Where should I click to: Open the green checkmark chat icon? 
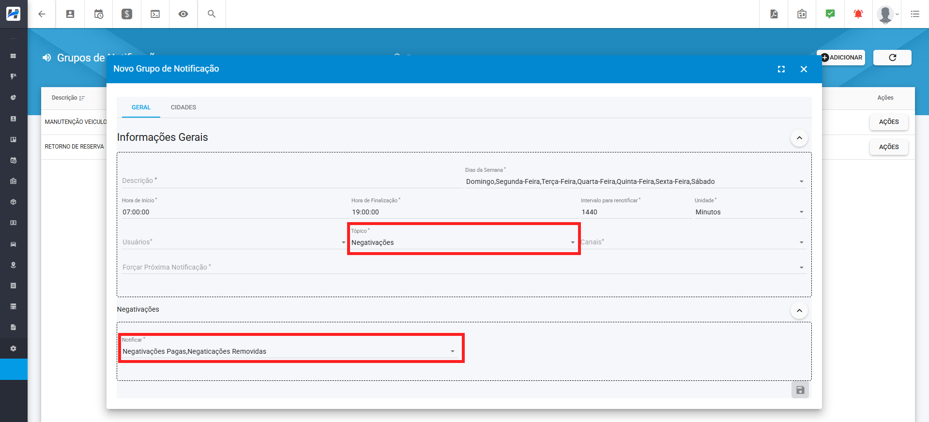[x=830, y=14]
